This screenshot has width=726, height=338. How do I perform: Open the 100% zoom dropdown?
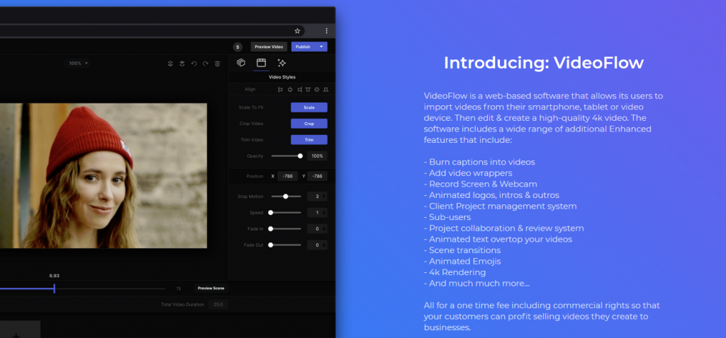tap(78, 63)
